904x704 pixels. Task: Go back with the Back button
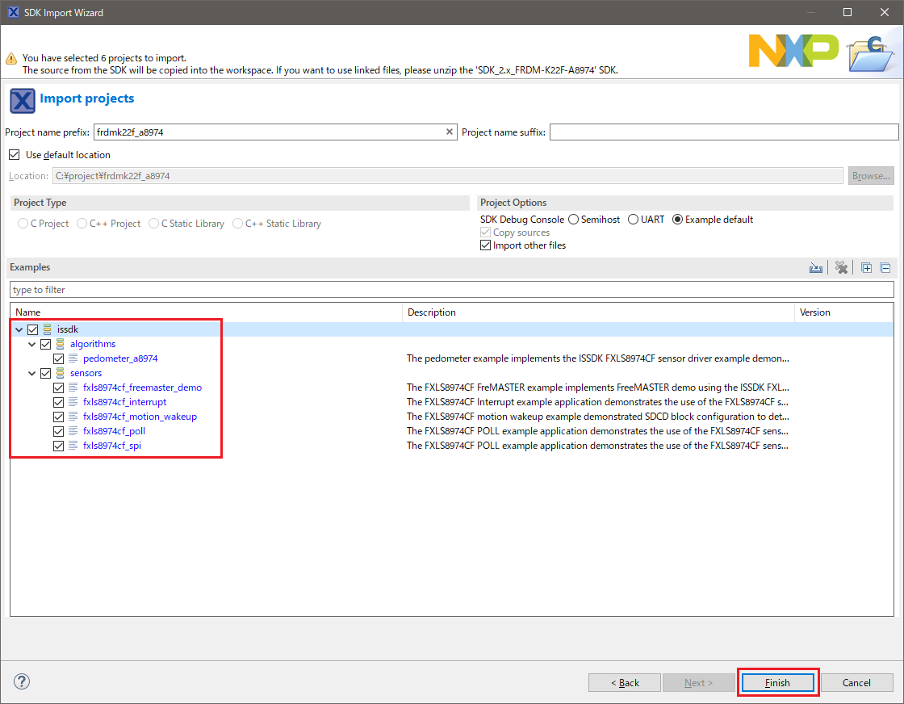tap(625, 683)
